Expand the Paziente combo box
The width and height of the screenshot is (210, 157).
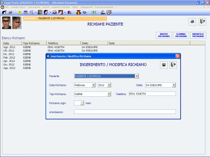click(x=137, y=76)
